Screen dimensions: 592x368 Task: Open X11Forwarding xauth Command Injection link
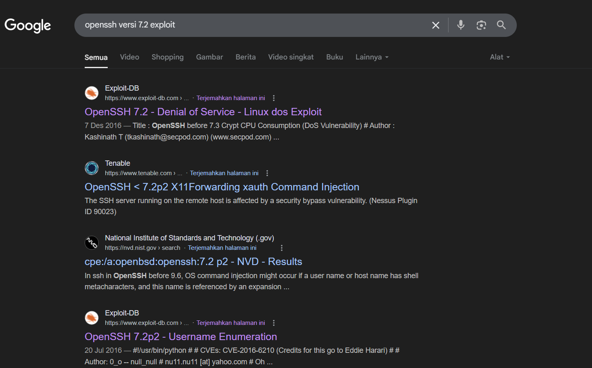coord(222,187)
